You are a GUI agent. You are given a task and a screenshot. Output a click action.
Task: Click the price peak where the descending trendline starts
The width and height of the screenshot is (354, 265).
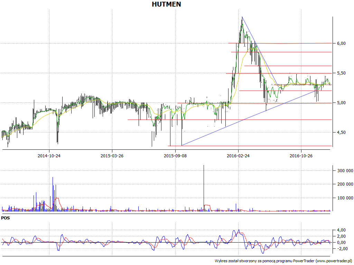[x=242, y=17]
